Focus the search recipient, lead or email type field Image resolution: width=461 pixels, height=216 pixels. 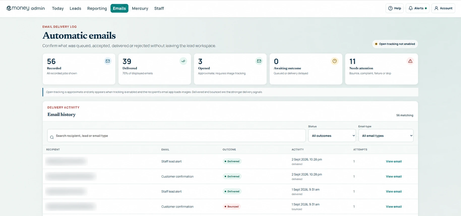point(176,136)
